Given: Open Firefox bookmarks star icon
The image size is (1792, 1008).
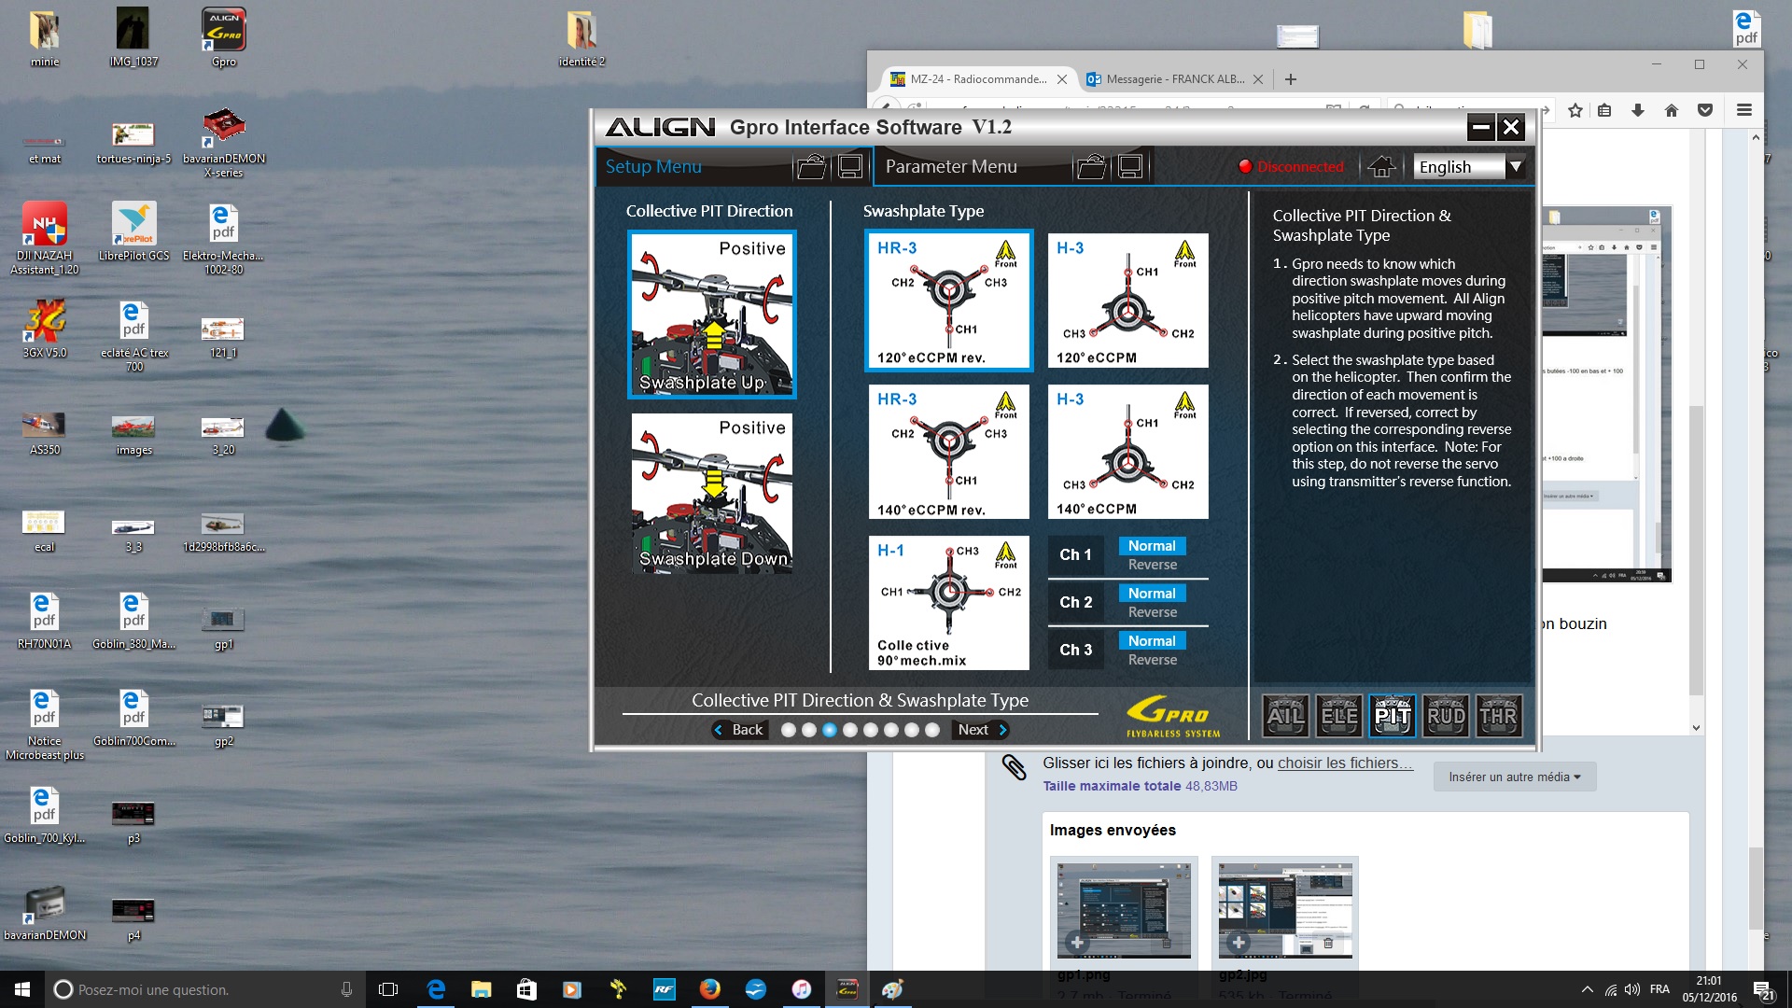Looking at the screenshot, I should (x=1575, y=110).
